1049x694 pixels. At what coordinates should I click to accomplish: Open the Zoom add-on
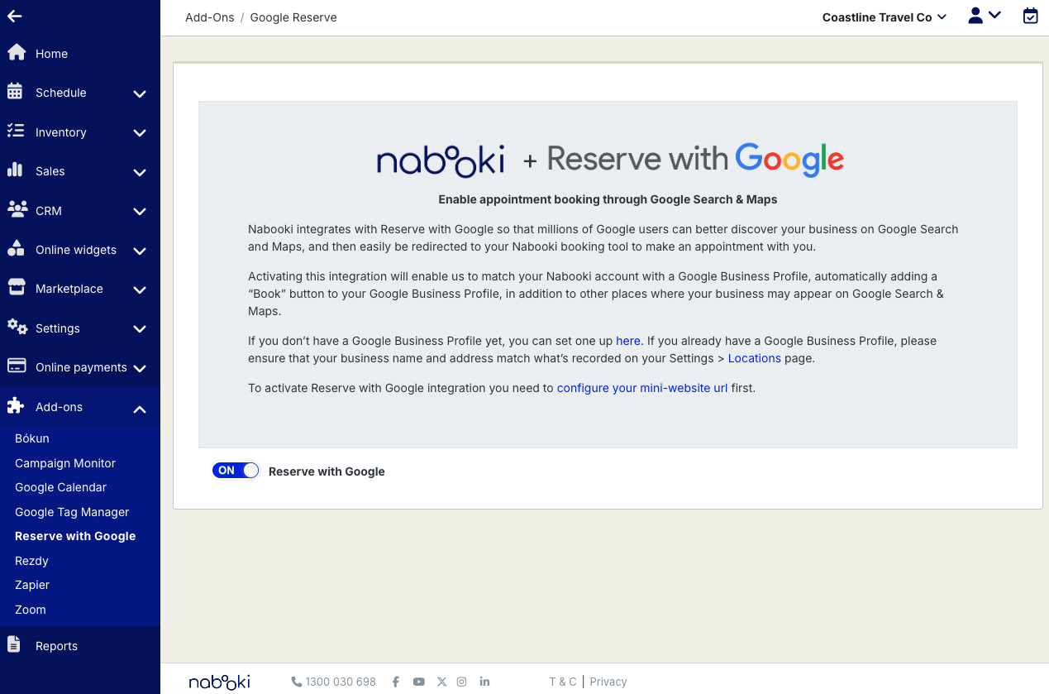pos(31,610)
